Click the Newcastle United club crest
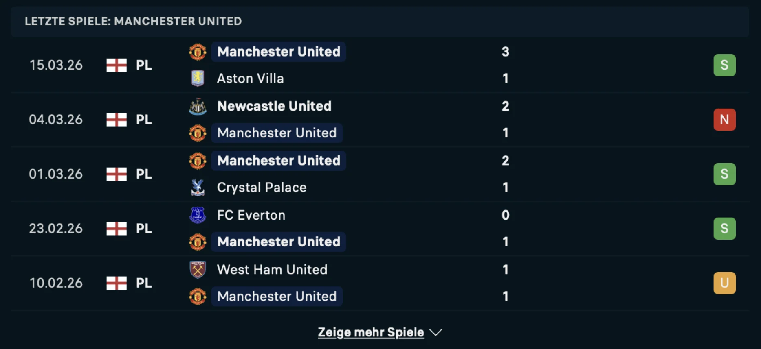 point(198,106)
